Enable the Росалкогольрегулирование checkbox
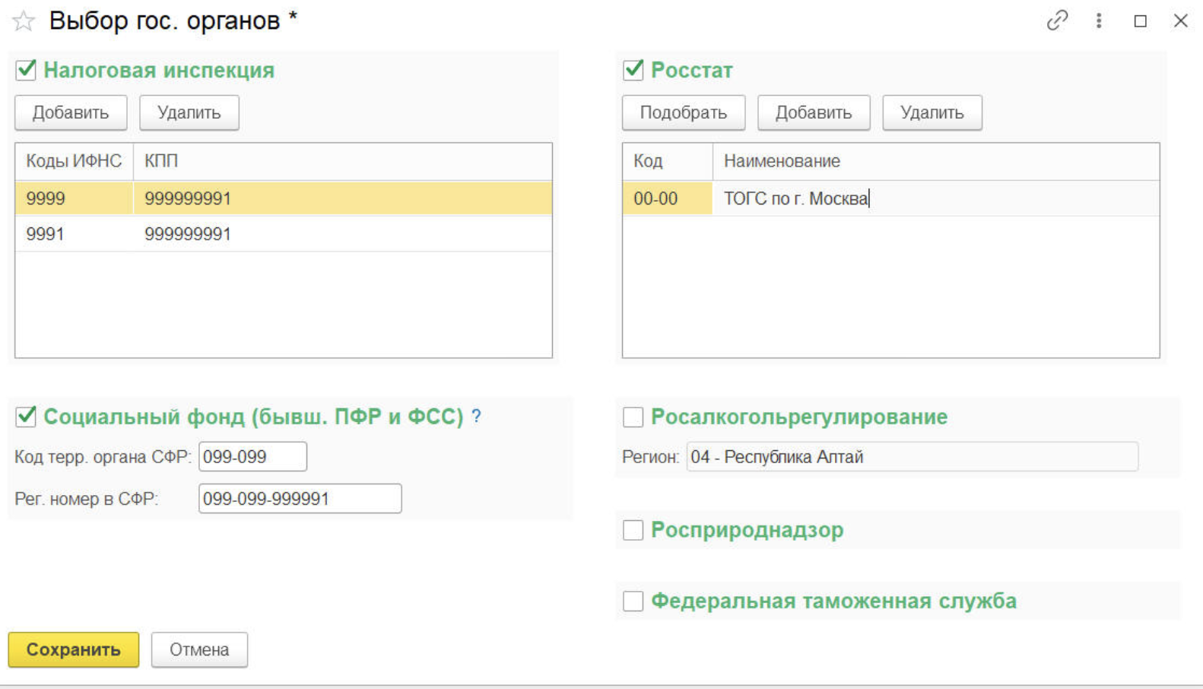1203x689 pixels. point(633,417)
